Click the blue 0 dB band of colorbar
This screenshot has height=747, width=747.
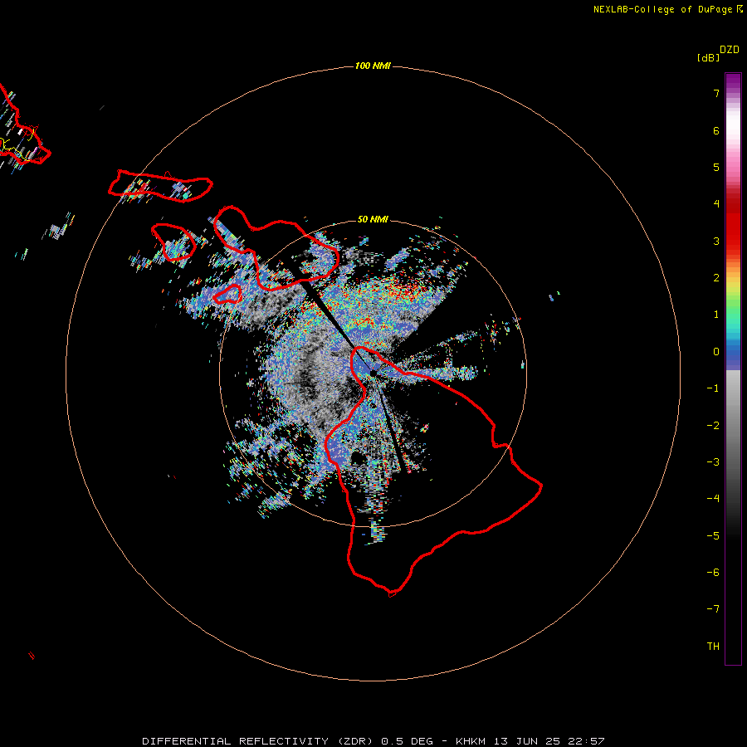pos(733,355)
